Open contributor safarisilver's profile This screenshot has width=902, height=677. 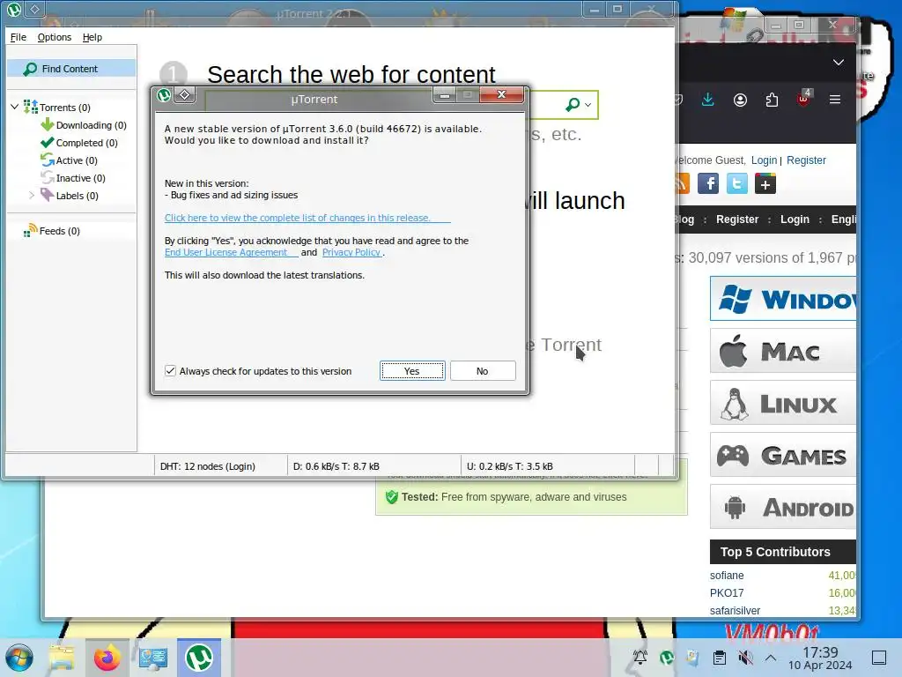click(735, 610)
